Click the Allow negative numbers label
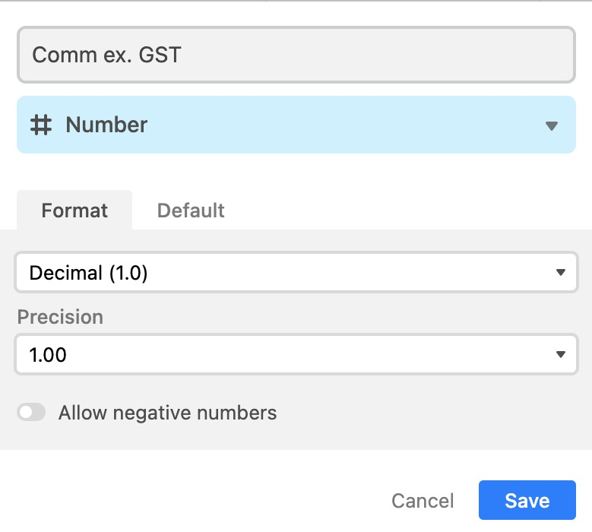The width and height of the screenshot is (592, 532). (x=168, y=413)
